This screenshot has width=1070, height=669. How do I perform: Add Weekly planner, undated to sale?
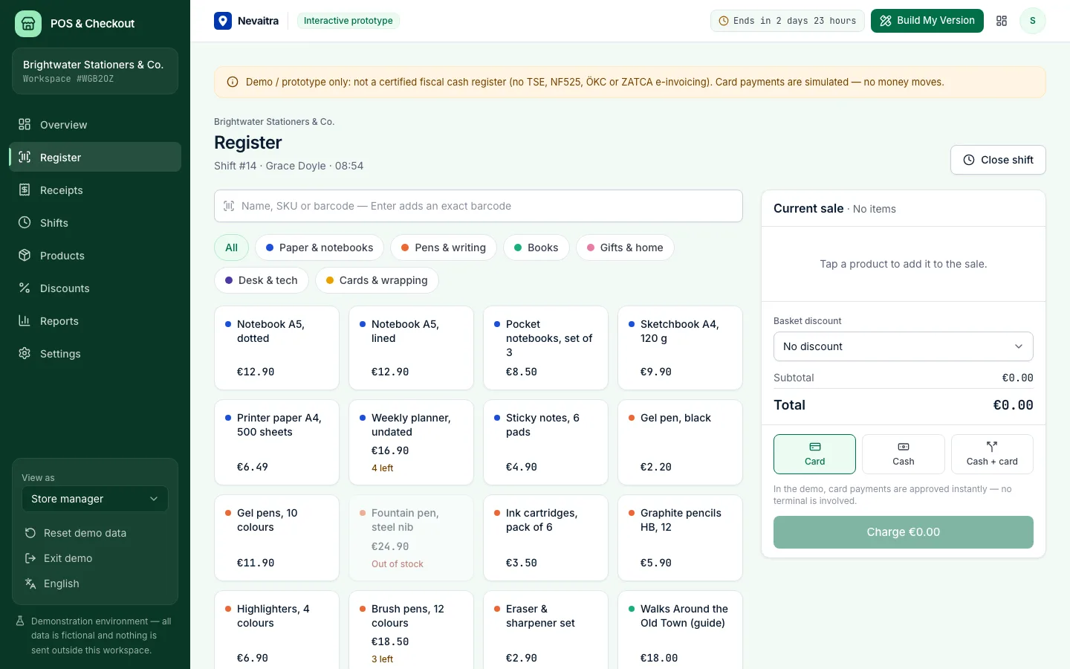[411, 442]
